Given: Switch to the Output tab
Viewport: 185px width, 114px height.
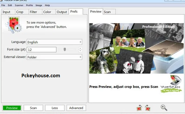Looking at the screenshot, I should 62,12.
